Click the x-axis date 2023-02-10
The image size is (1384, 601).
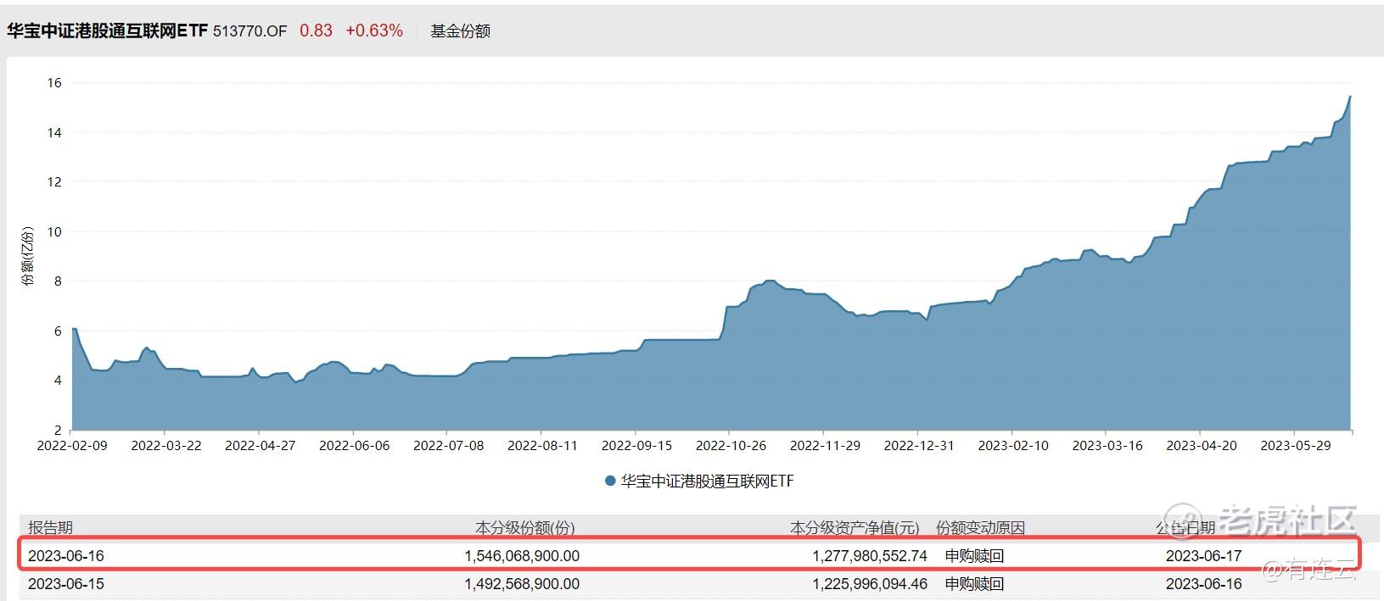[1013, 446]
